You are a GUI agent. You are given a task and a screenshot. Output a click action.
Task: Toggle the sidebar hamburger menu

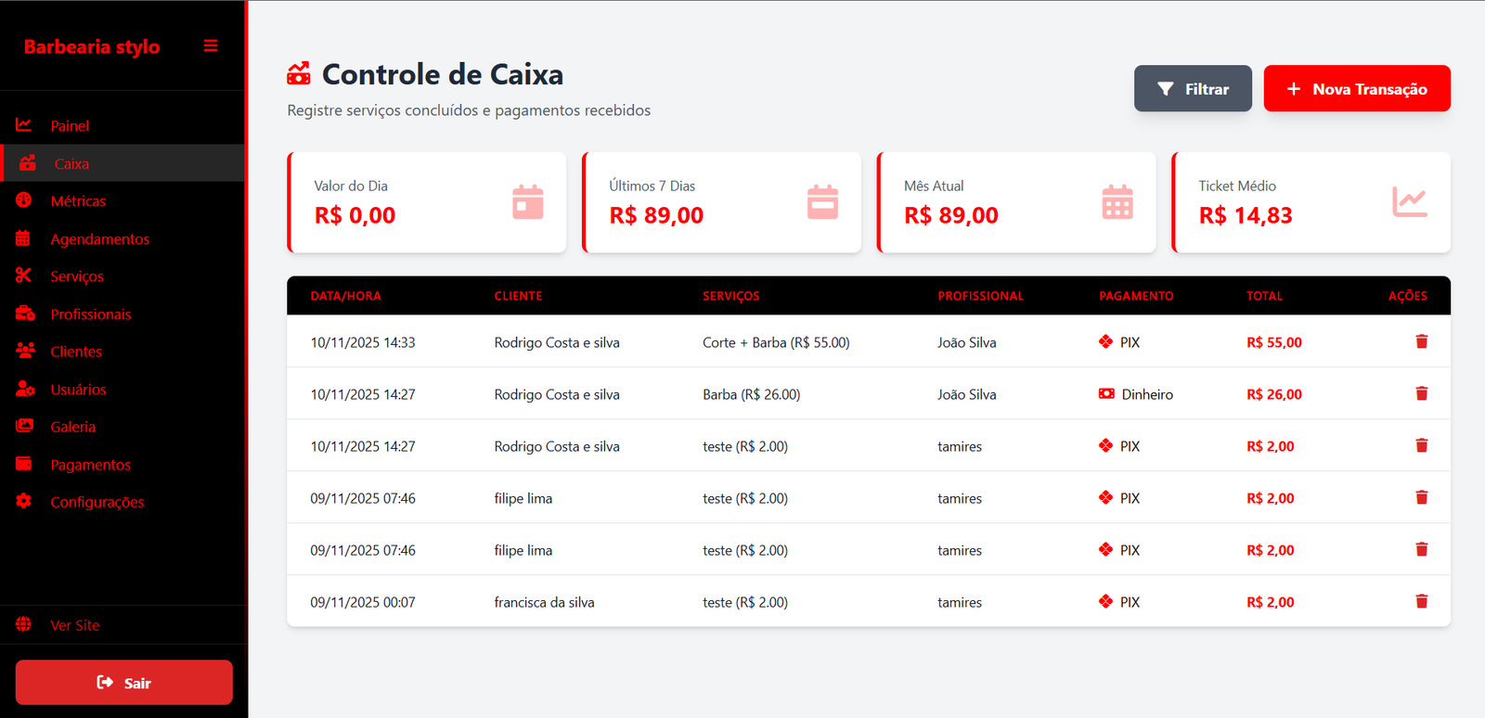coord(211,45)
